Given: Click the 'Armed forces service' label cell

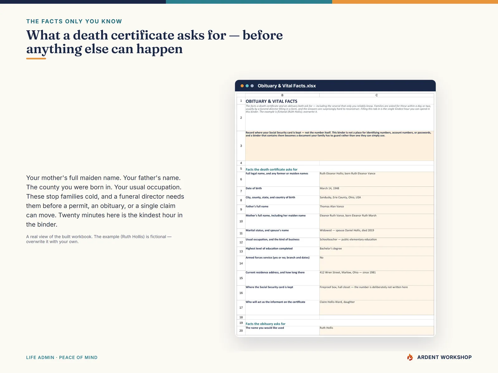Looking at the screenshot, I should pos(282,263).
